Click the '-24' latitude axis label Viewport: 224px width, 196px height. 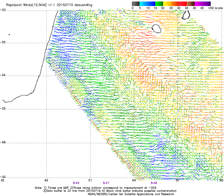pos(3,75)
